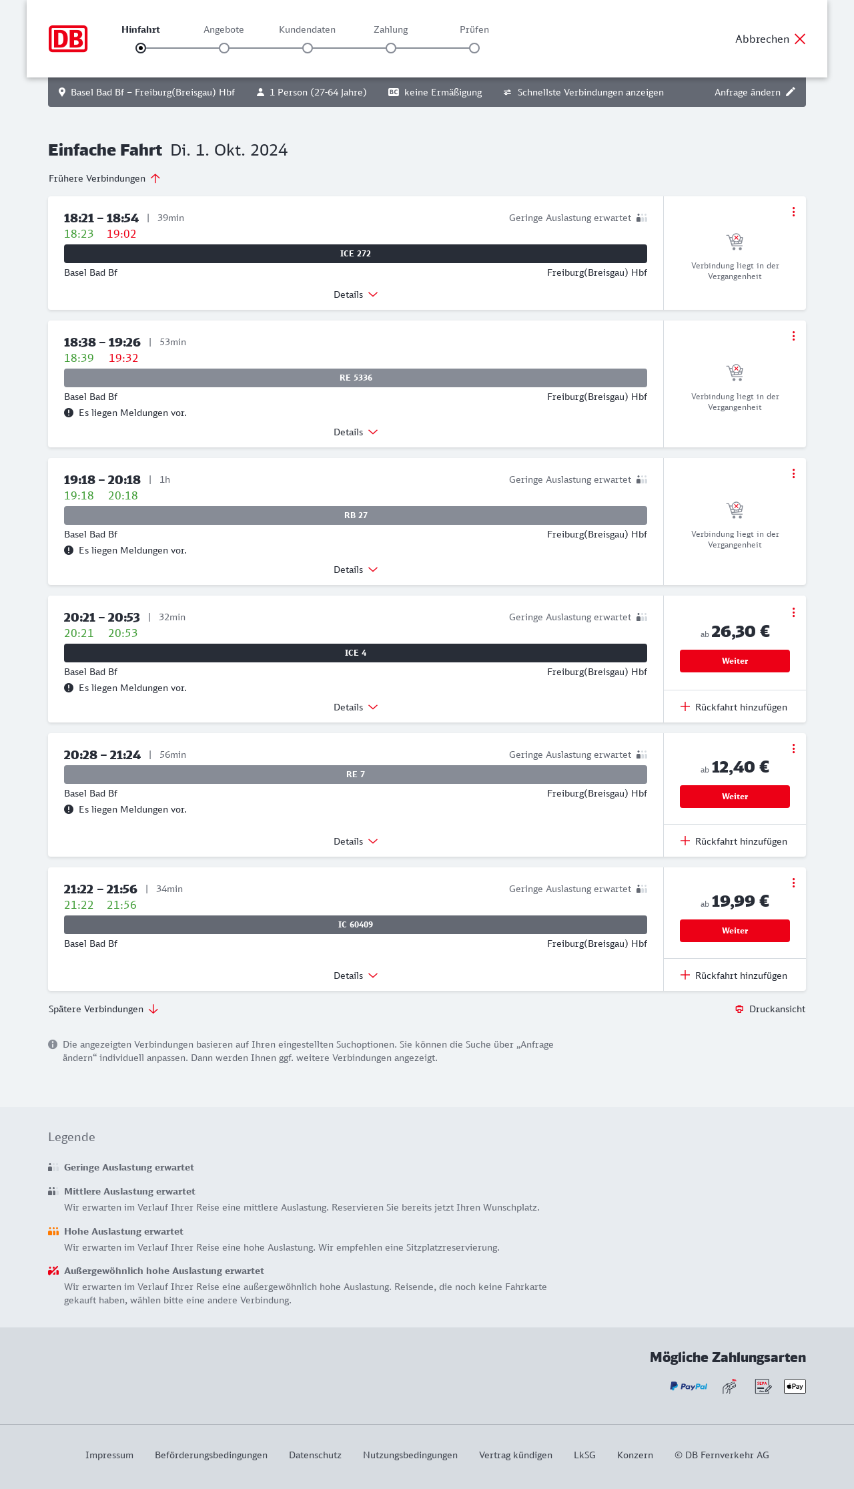854x1489 pixels.
Task: Open three-dot menu for IC 60409 connection
Action: 793,883
